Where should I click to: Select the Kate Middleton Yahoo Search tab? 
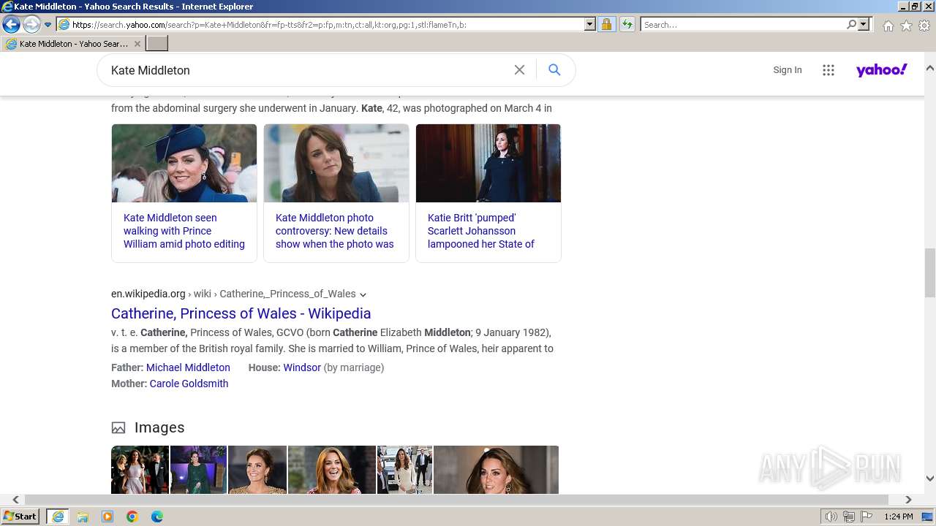click(72, 44)
